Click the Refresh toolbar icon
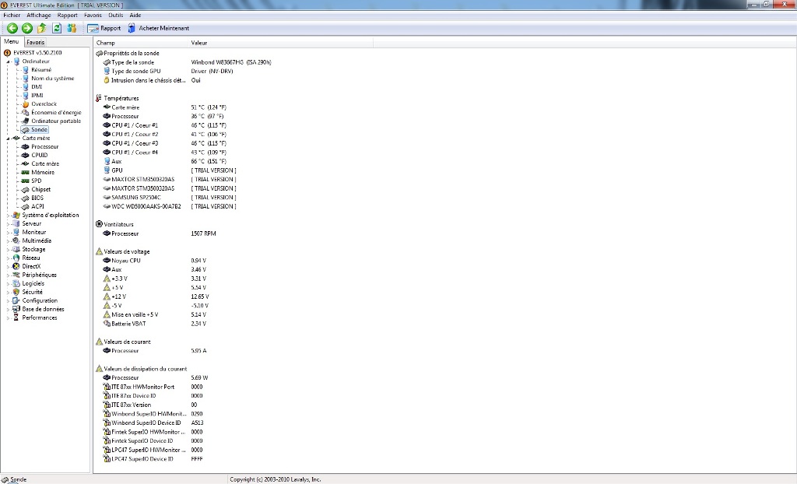The width and height of the screenshot is (797, 484). (x=57, y=28)
